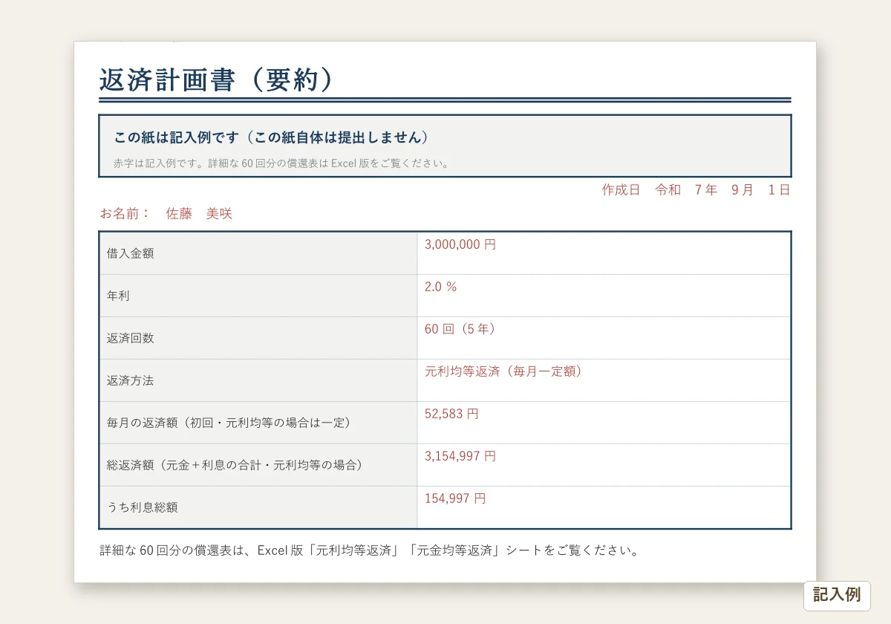Click the note starting 赤字は記入例です

tap(282, 163)
